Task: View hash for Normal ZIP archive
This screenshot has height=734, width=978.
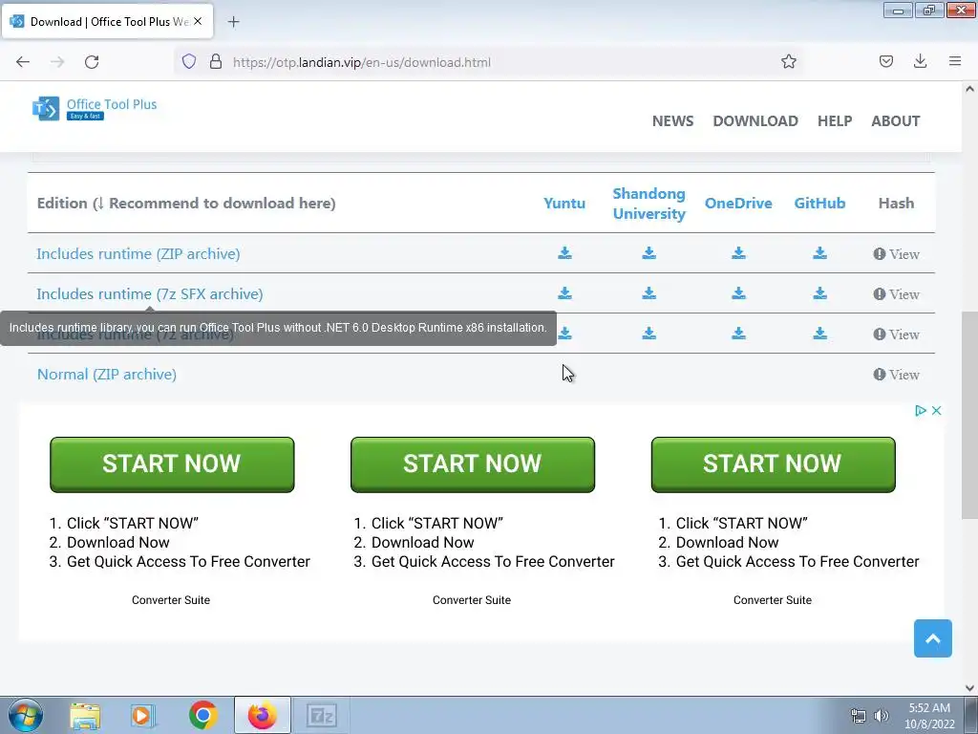Action: [x=896, y=375]
